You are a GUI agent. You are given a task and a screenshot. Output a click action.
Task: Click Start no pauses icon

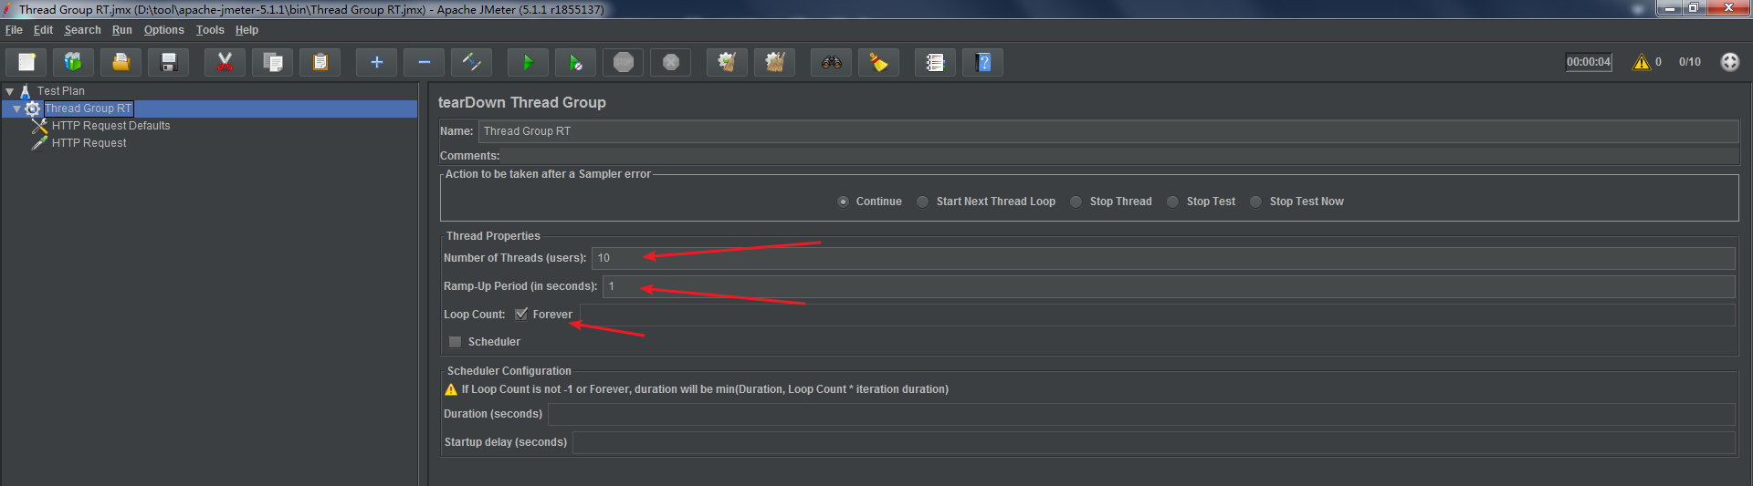click(x=575, y=62)
